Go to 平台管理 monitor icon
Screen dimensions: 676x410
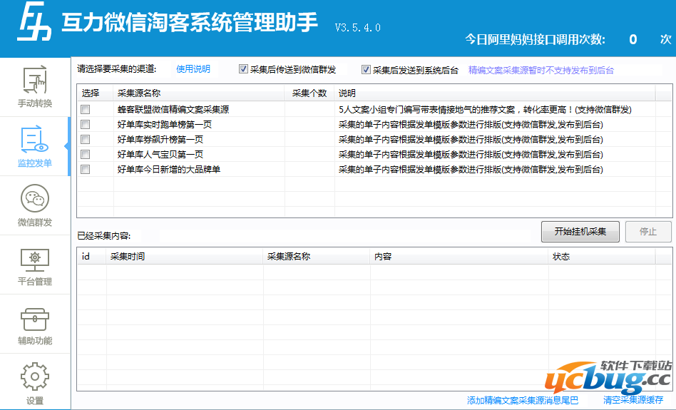tap(34, 258)
